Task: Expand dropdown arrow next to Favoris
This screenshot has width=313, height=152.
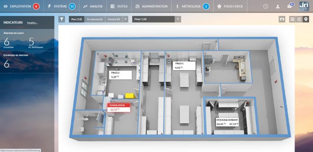Action: (125, 19)
